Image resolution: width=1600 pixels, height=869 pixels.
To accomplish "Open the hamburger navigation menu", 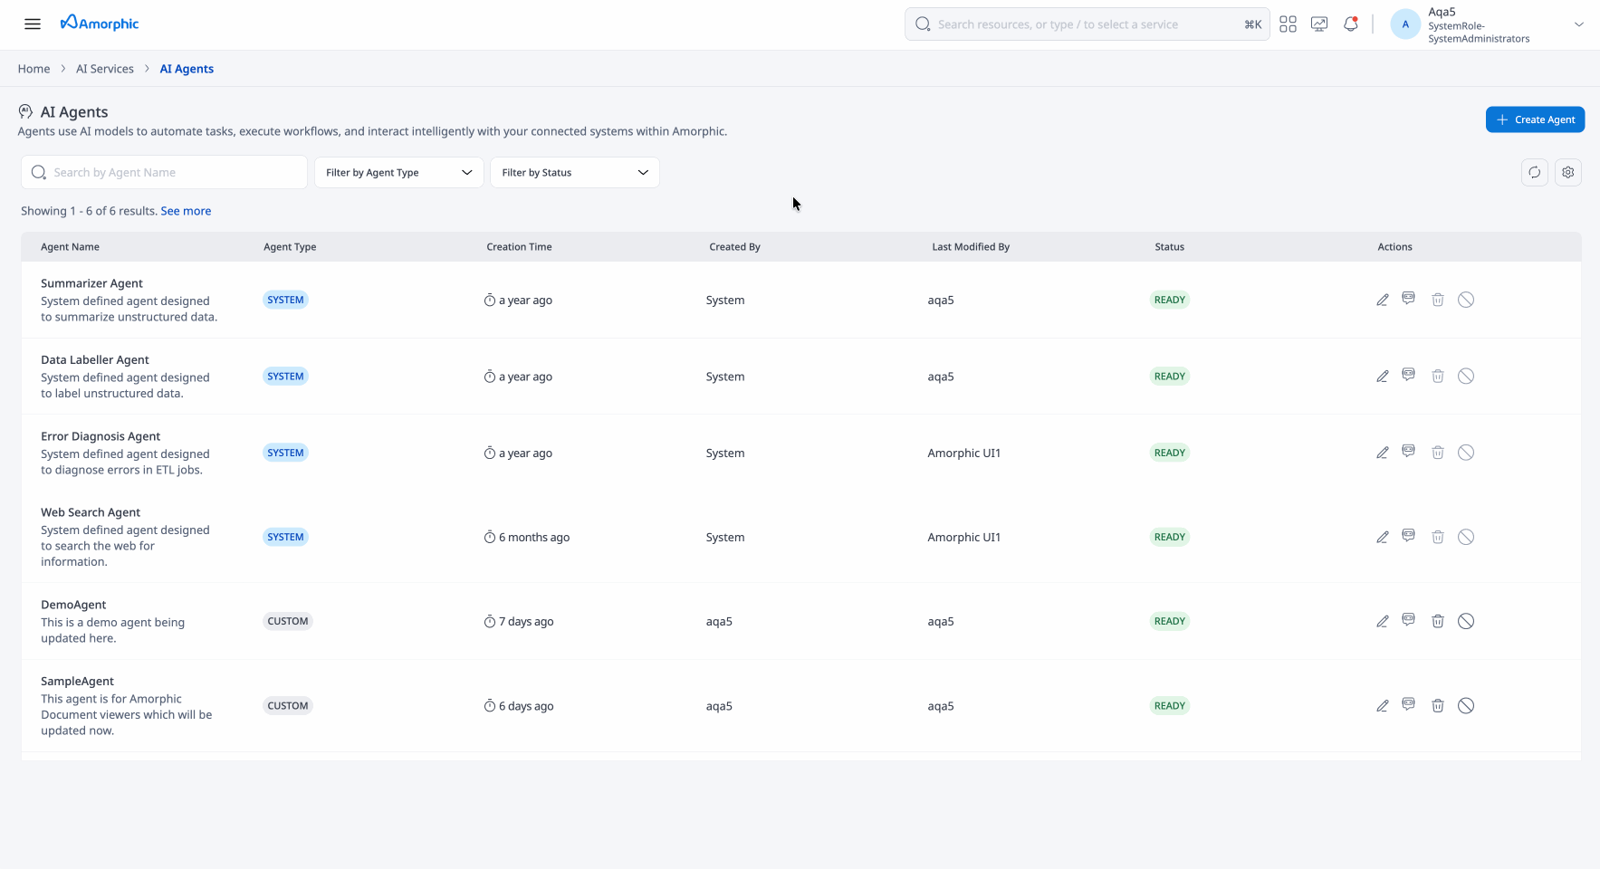I will click(x=33, y=24).
